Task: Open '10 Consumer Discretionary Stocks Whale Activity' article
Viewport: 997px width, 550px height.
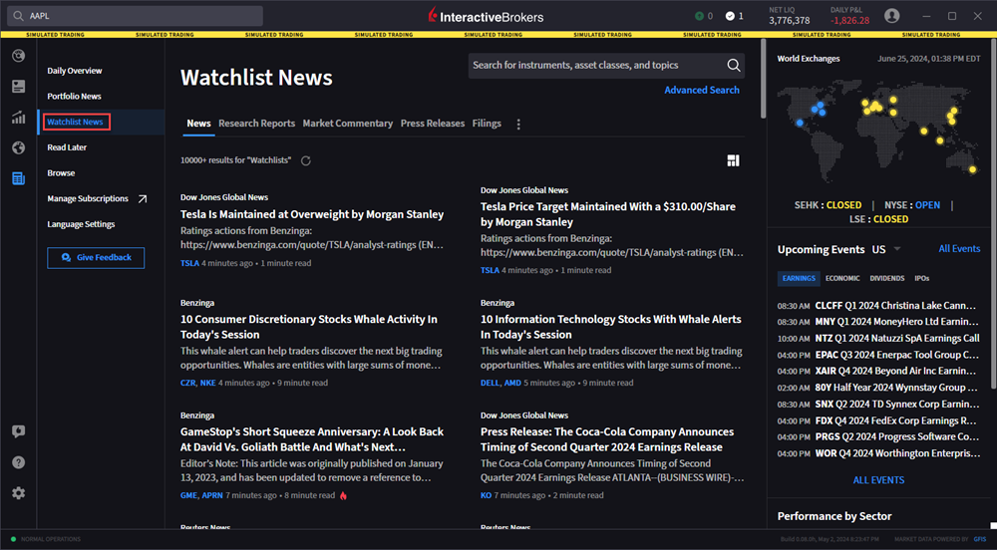Action: click(x=309, y=327)
